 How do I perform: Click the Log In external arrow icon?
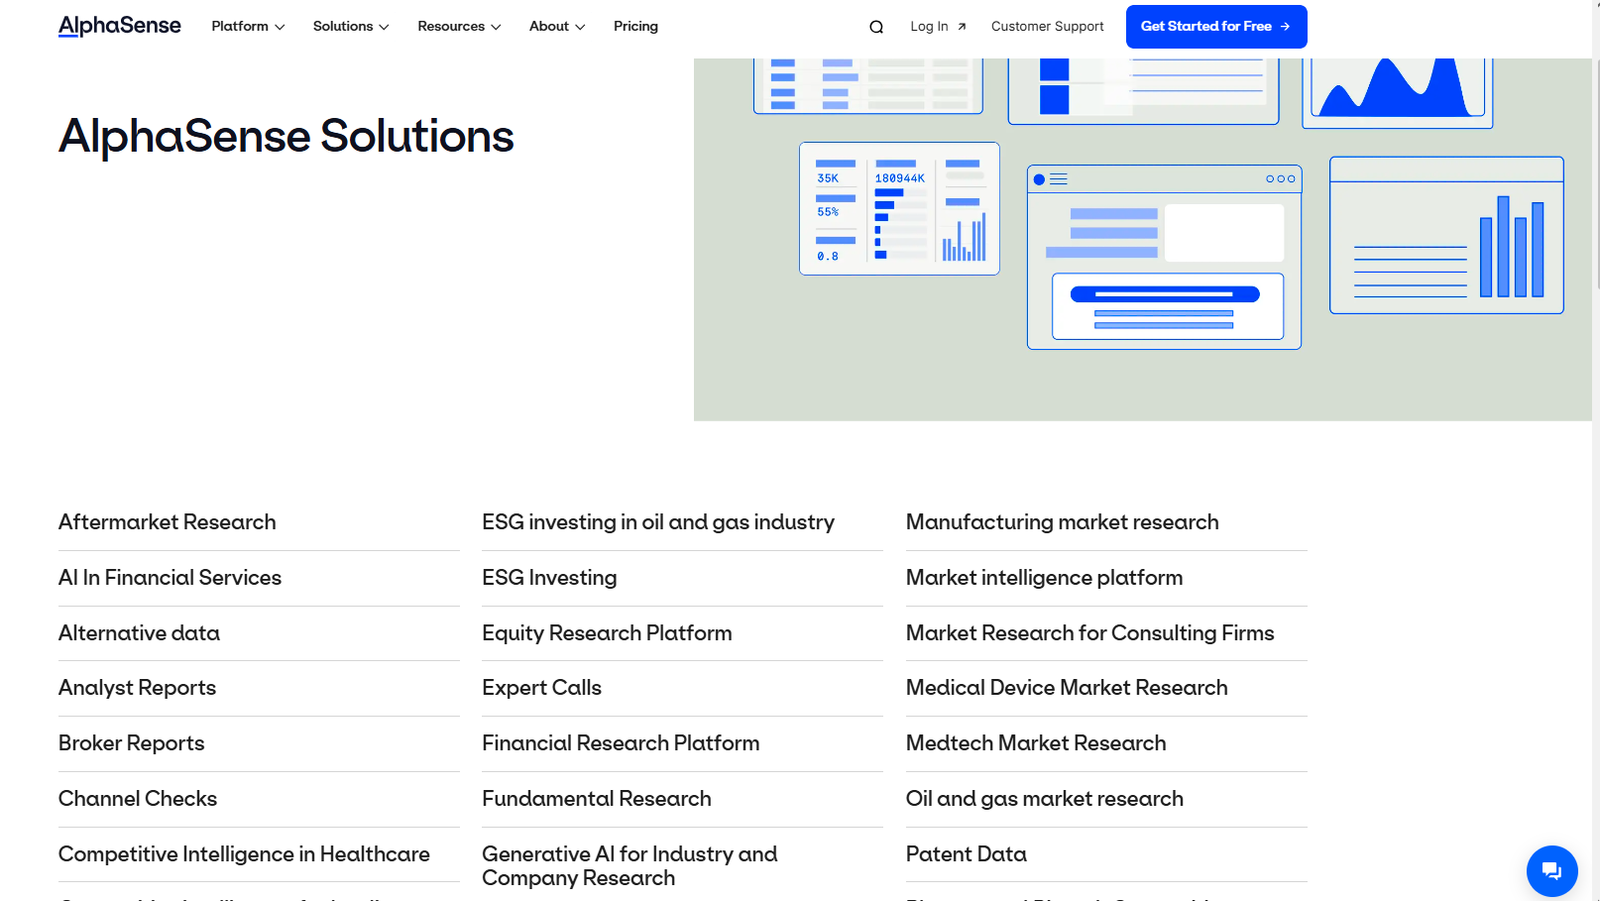[962, 27]
